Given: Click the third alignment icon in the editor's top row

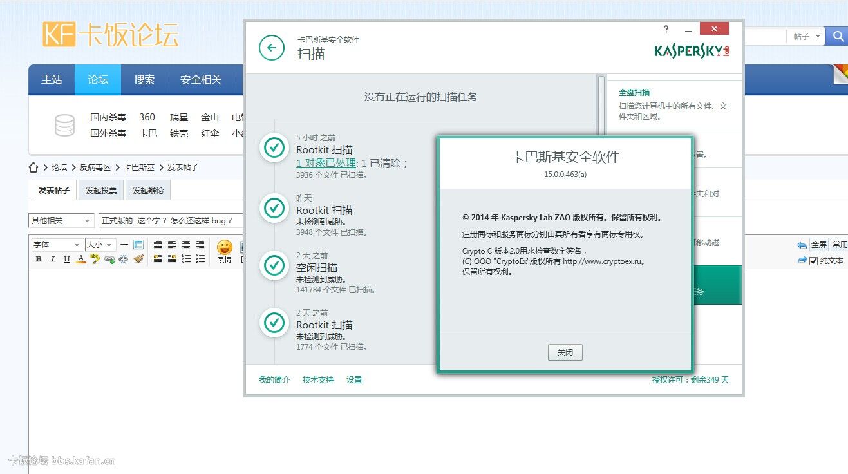Looking at the screenshot, I should coord(186,245).
